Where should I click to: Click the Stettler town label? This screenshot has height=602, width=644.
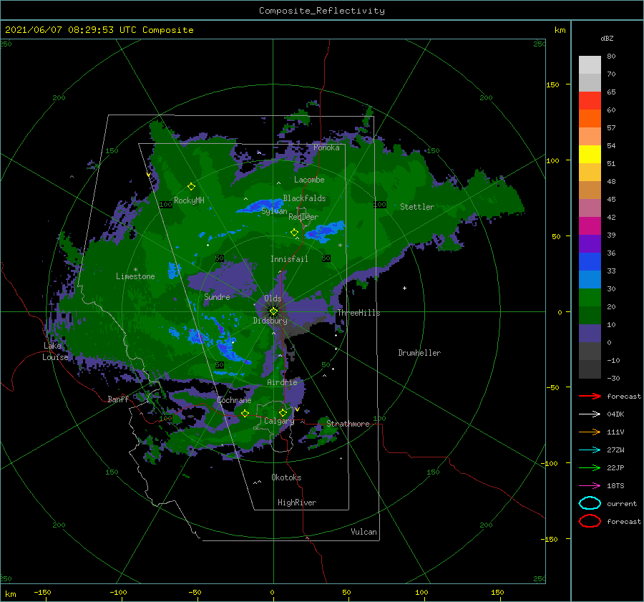pos(417,207)
